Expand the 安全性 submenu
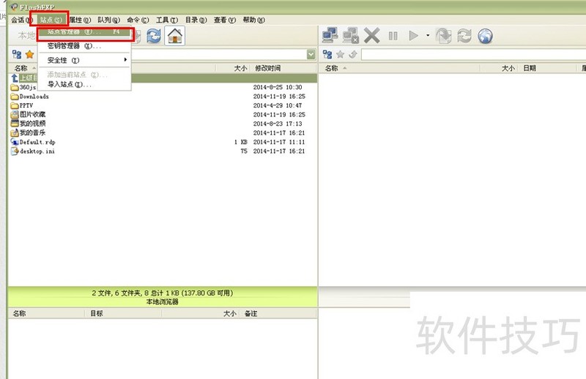The image size is (586, 379). tap(84, 60)
